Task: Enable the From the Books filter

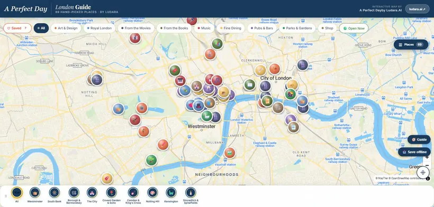Action: tap(174, 28)
